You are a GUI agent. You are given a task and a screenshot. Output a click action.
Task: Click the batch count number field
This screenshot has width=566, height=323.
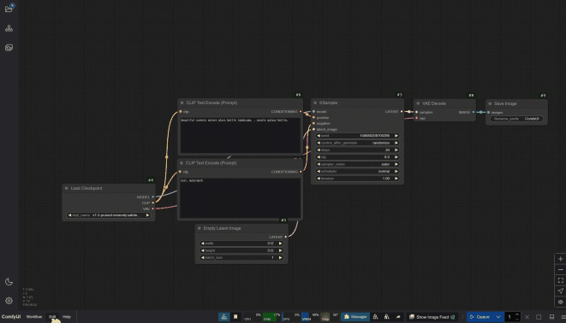[x=509, y=317]
